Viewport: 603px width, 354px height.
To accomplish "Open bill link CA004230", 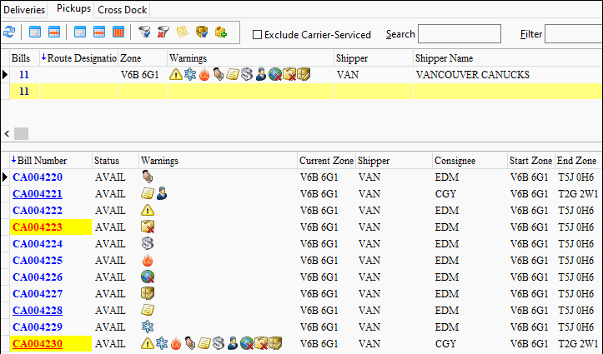I will point(38,343).
